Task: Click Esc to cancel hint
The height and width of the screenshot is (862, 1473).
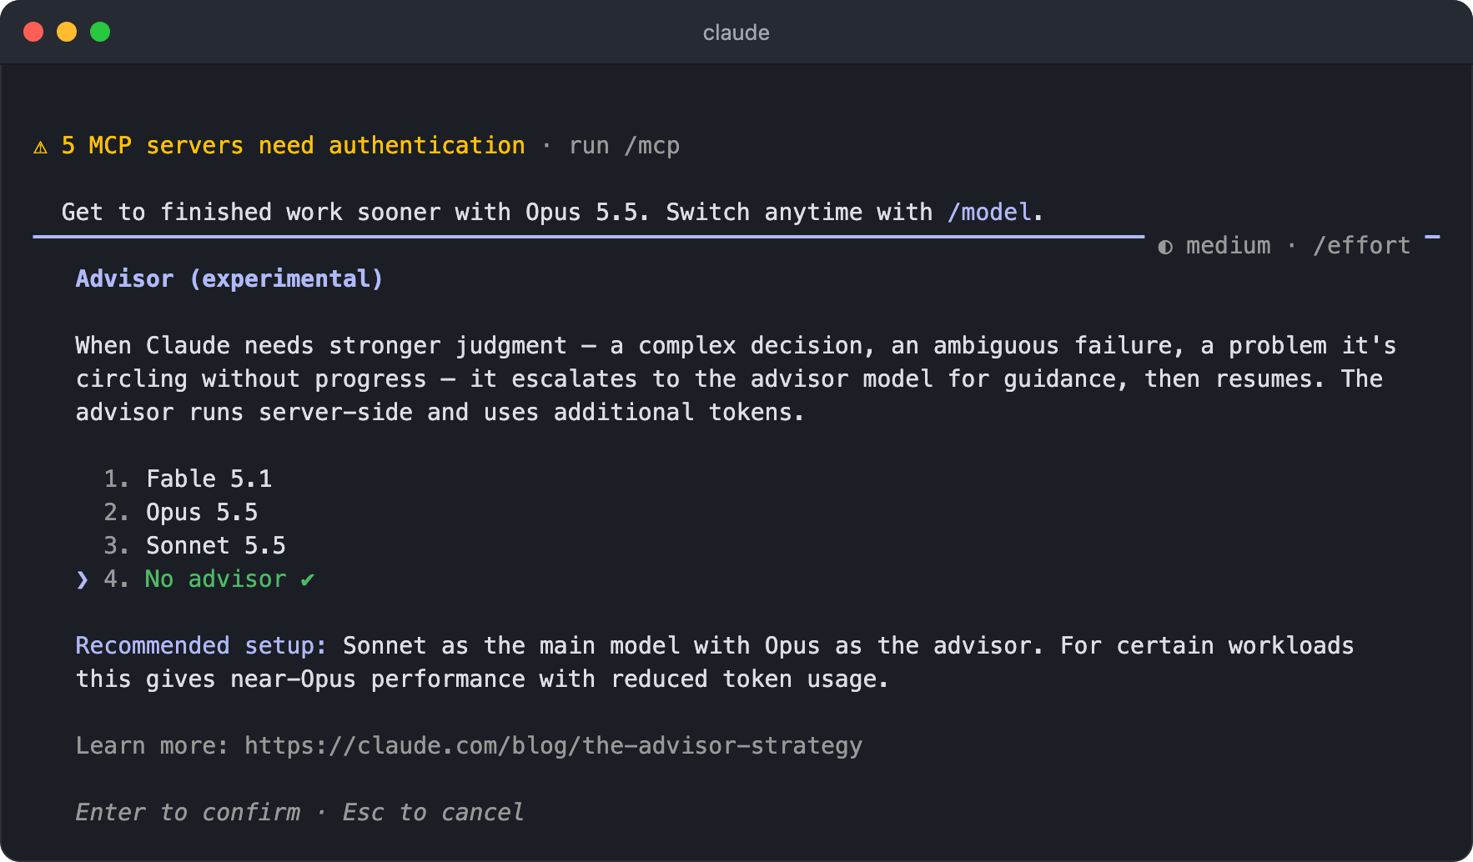Action: (x=433, y=812)
